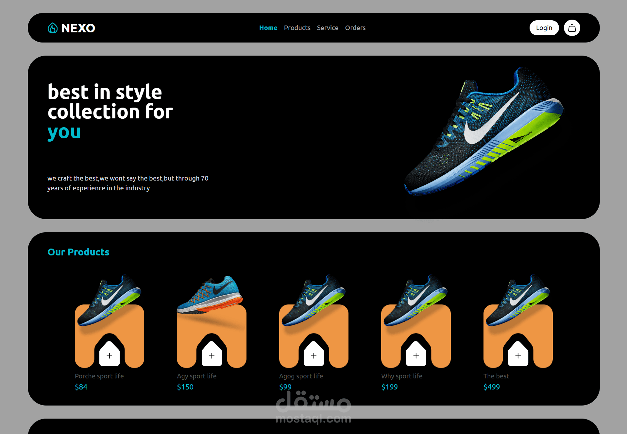
Task: Open the shopping bag icon
Action: pos(572,28)
